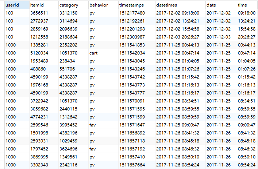Select the datetimes column header
This screenshot has width=258, height=169.
point(180,5)
